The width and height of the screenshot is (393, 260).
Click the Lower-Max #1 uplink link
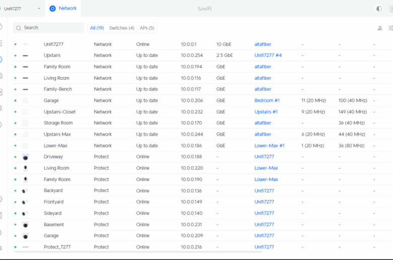[x=269, y=146]
